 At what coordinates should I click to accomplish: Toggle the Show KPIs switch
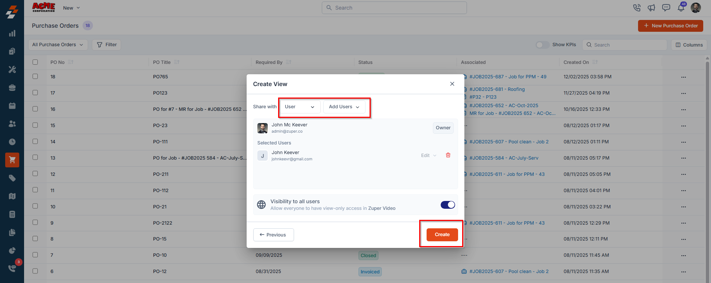tap(543, 45)
